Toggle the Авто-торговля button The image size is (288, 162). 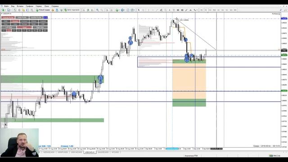tap(72, 10)
